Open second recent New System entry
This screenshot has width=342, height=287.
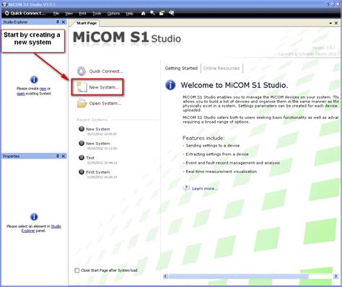98,143
